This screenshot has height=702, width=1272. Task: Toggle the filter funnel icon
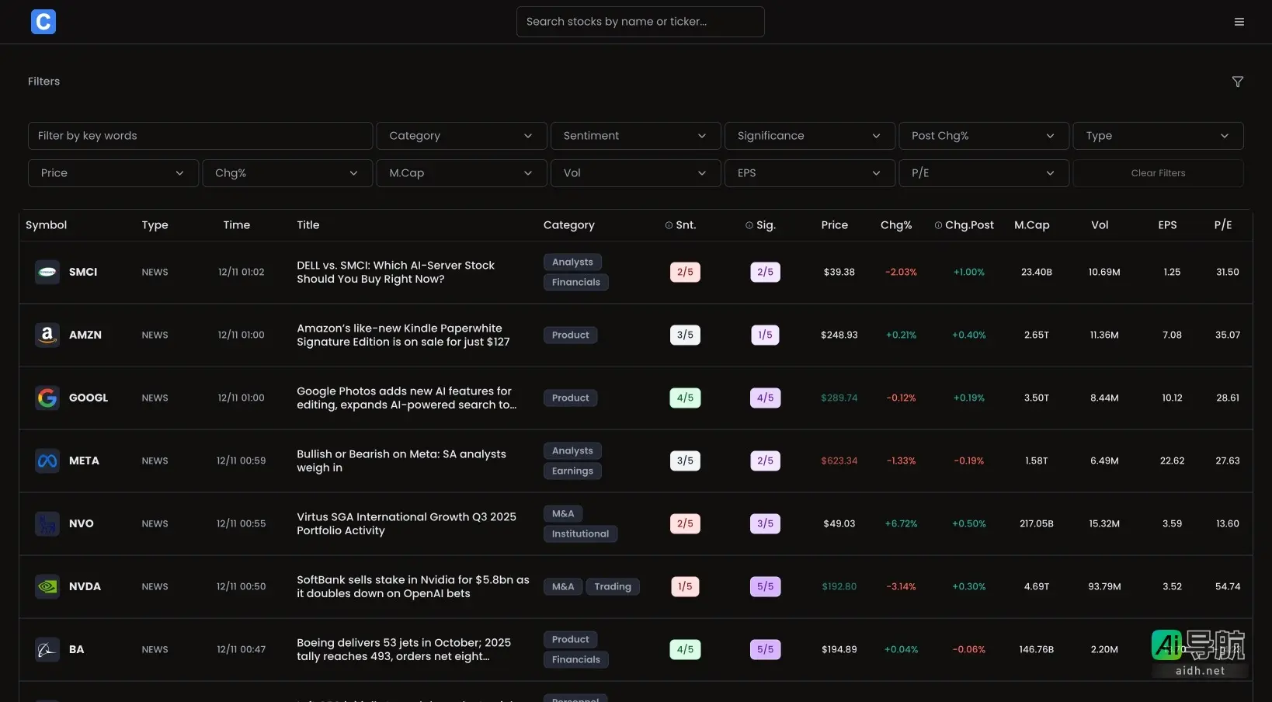(1238, 82)
